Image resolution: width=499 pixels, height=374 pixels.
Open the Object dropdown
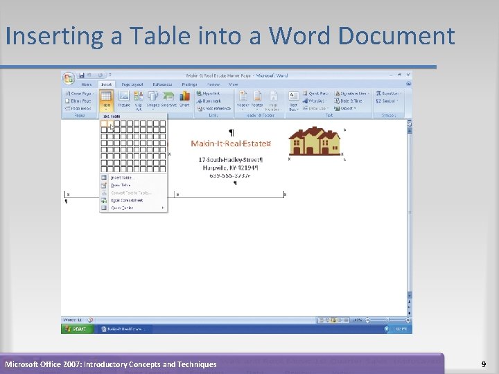pyautogui.click(x=345, y=109)
